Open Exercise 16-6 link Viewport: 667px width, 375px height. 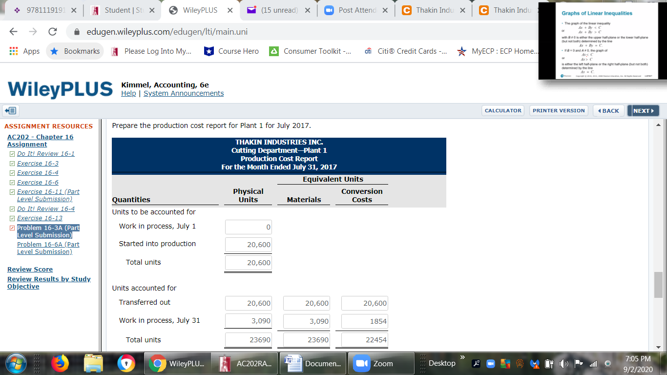click(x=38, y=183)
